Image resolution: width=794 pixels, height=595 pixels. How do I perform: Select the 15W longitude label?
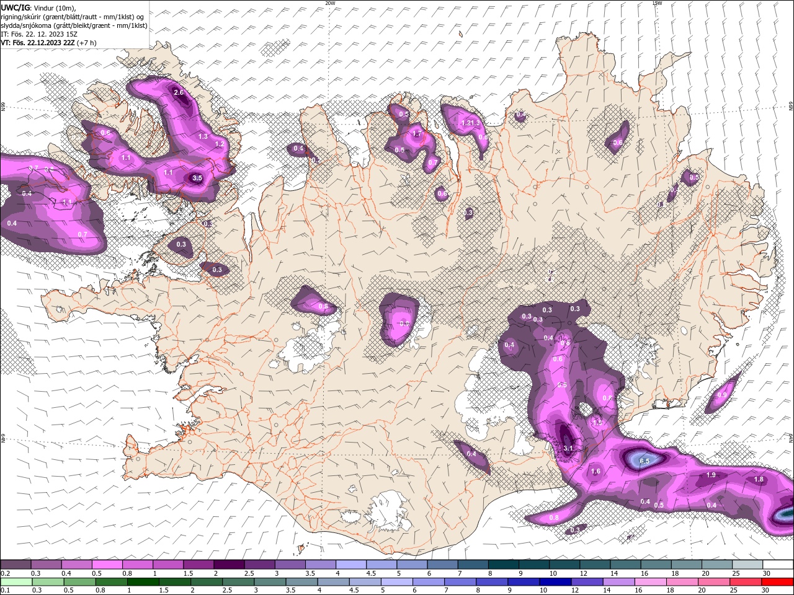[x=657, y=3]
